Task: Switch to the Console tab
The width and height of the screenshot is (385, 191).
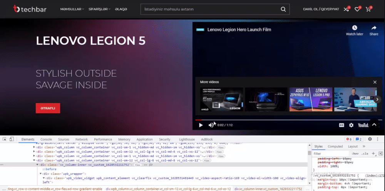Action: click(x=46, y=139)
